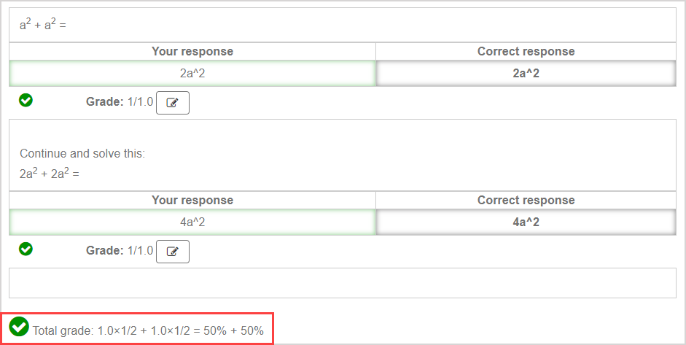Click the edit grade icon for first question
Viewport: 686px width, 345px height.
pyautogui.click(x=173, y=103)
